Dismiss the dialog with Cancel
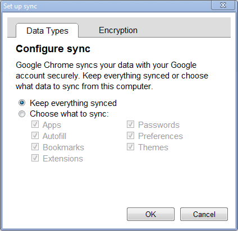 [204, 214]
